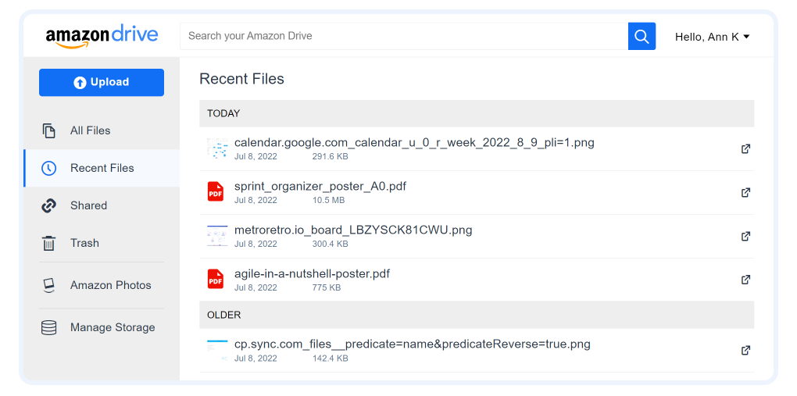This screenshot has width=797, height=396.
Task: Open external link icon for calendar.google.com screenshot
Action: click(745, 149)
